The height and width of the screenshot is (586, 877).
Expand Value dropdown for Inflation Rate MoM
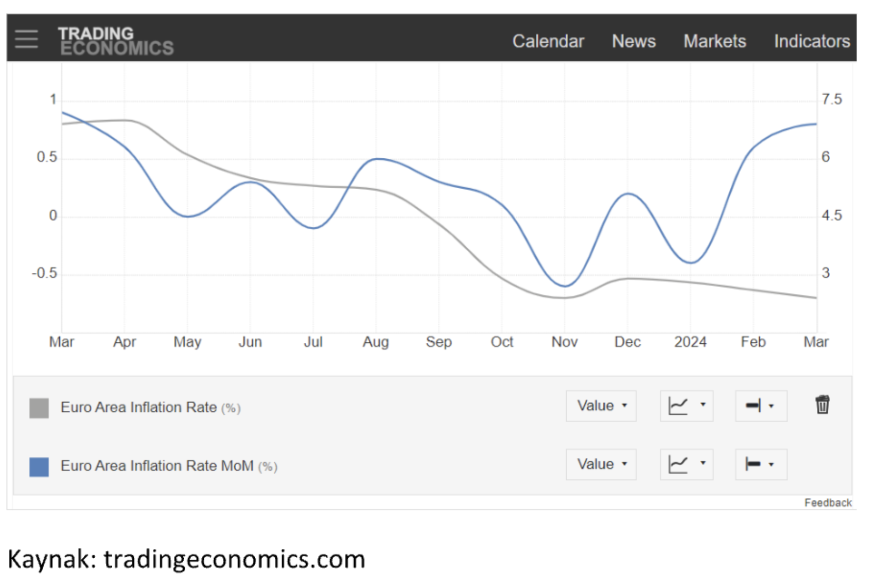click(x=601, y=465)
